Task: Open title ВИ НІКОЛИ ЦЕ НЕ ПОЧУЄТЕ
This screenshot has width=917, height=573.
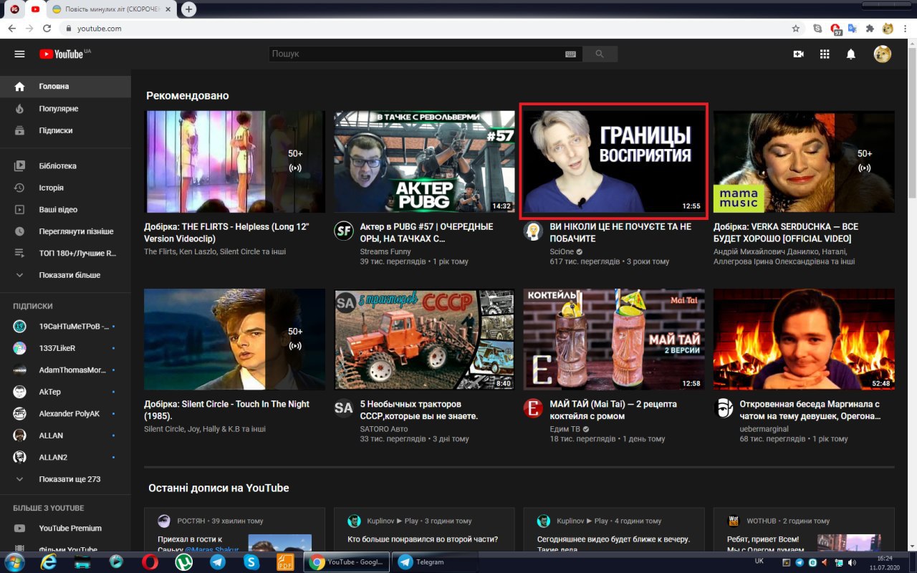Action: (620, 232)
